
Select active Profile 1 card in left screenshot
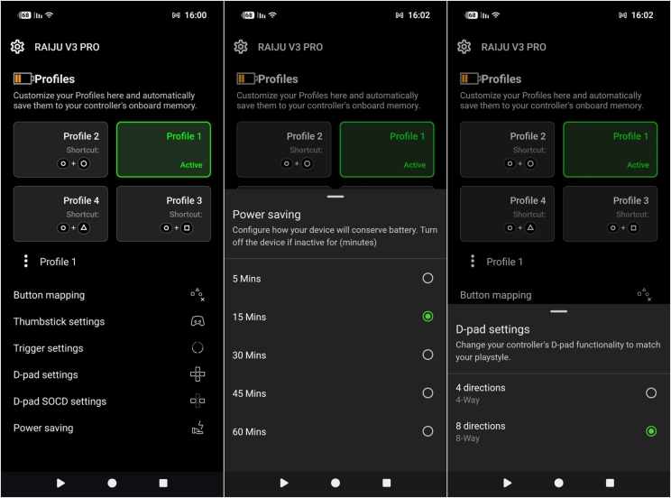(x=163, y=150)
